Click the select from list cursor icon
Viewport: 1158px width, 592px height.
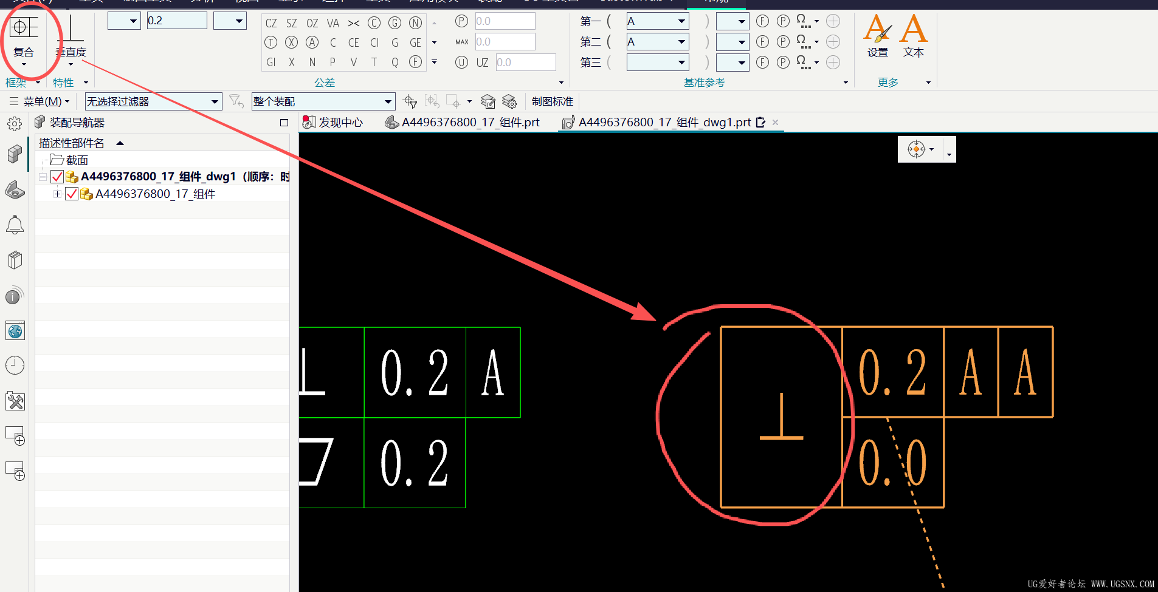410,101
